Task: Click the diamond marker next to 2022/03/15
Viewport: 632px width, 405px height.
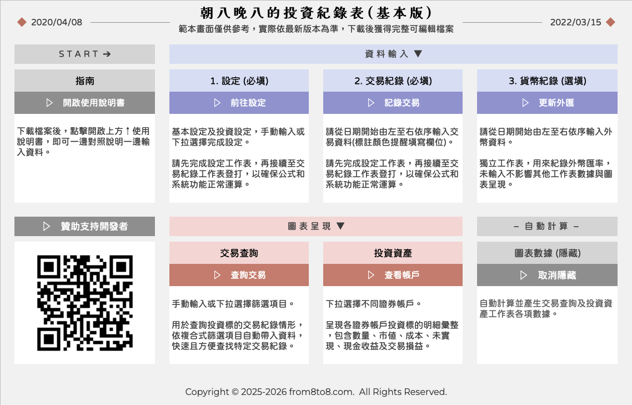Action: pos(611,22)
